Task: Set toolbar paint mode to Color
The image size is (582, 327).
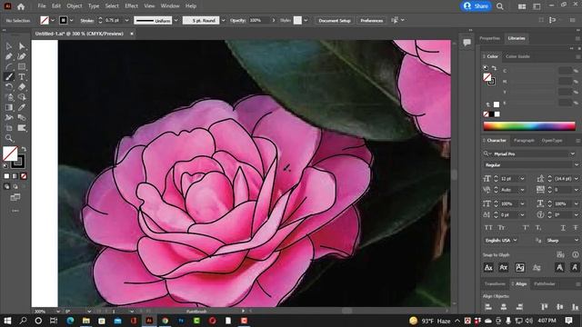Action: pyautogui.click(x=6, y=176)
